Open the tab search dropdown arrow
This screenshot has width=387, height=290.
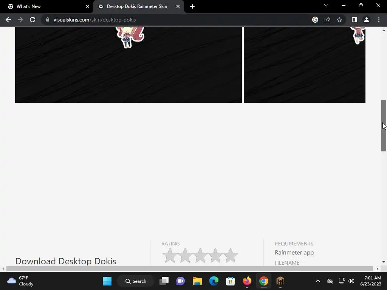(326, 5)
